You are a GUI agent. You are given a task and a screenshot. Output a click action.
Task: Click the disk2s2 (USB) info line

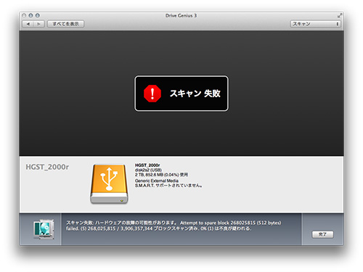click(148, 170)
